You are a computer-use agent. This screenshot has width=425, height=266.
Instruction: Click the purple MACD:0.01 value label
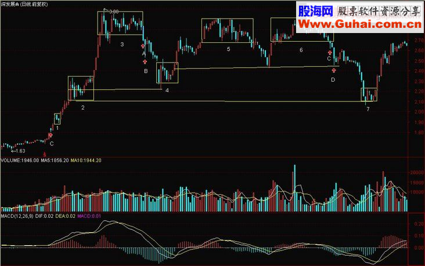point(89,216)
